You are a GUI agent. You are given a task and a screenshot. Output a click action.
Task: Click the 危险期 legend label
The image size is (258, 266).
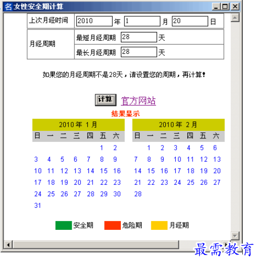(x=132, y=225)
